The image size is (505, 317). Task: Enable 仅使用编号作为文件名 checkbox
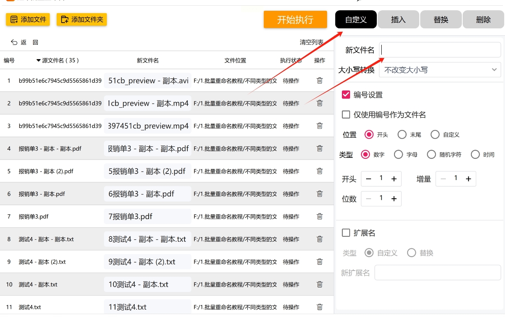346,115
